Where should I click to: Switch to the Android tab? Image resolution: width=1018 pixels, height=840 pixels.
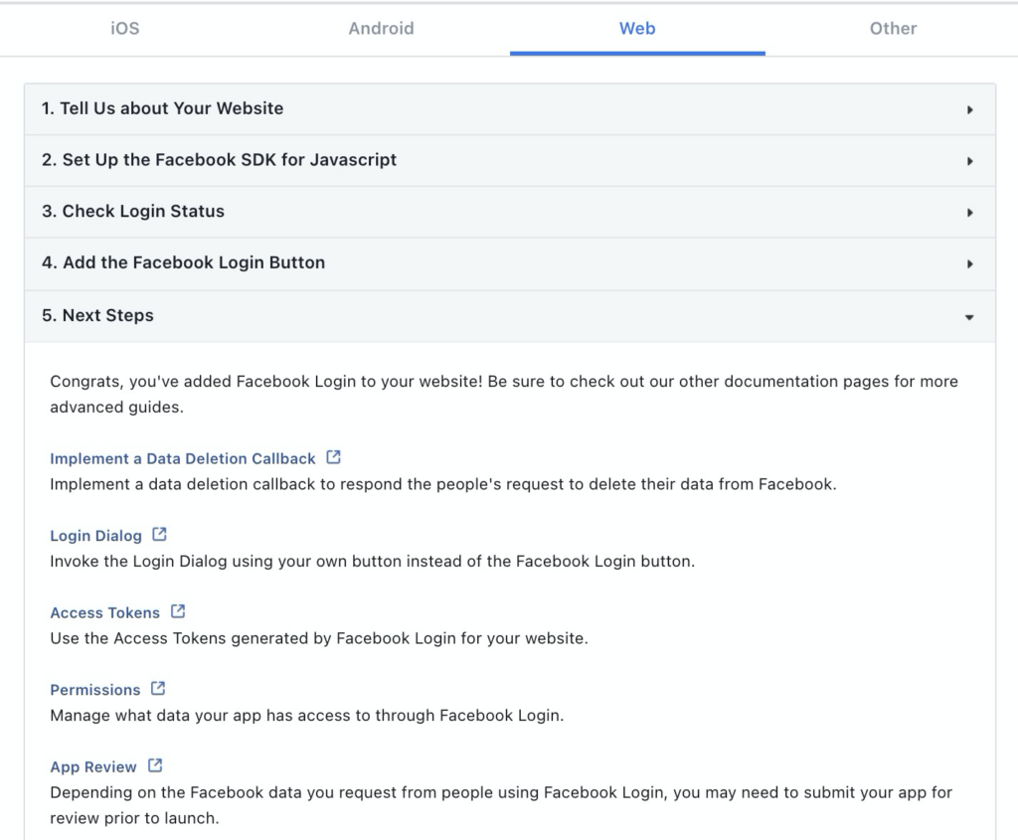pos(381,29)
